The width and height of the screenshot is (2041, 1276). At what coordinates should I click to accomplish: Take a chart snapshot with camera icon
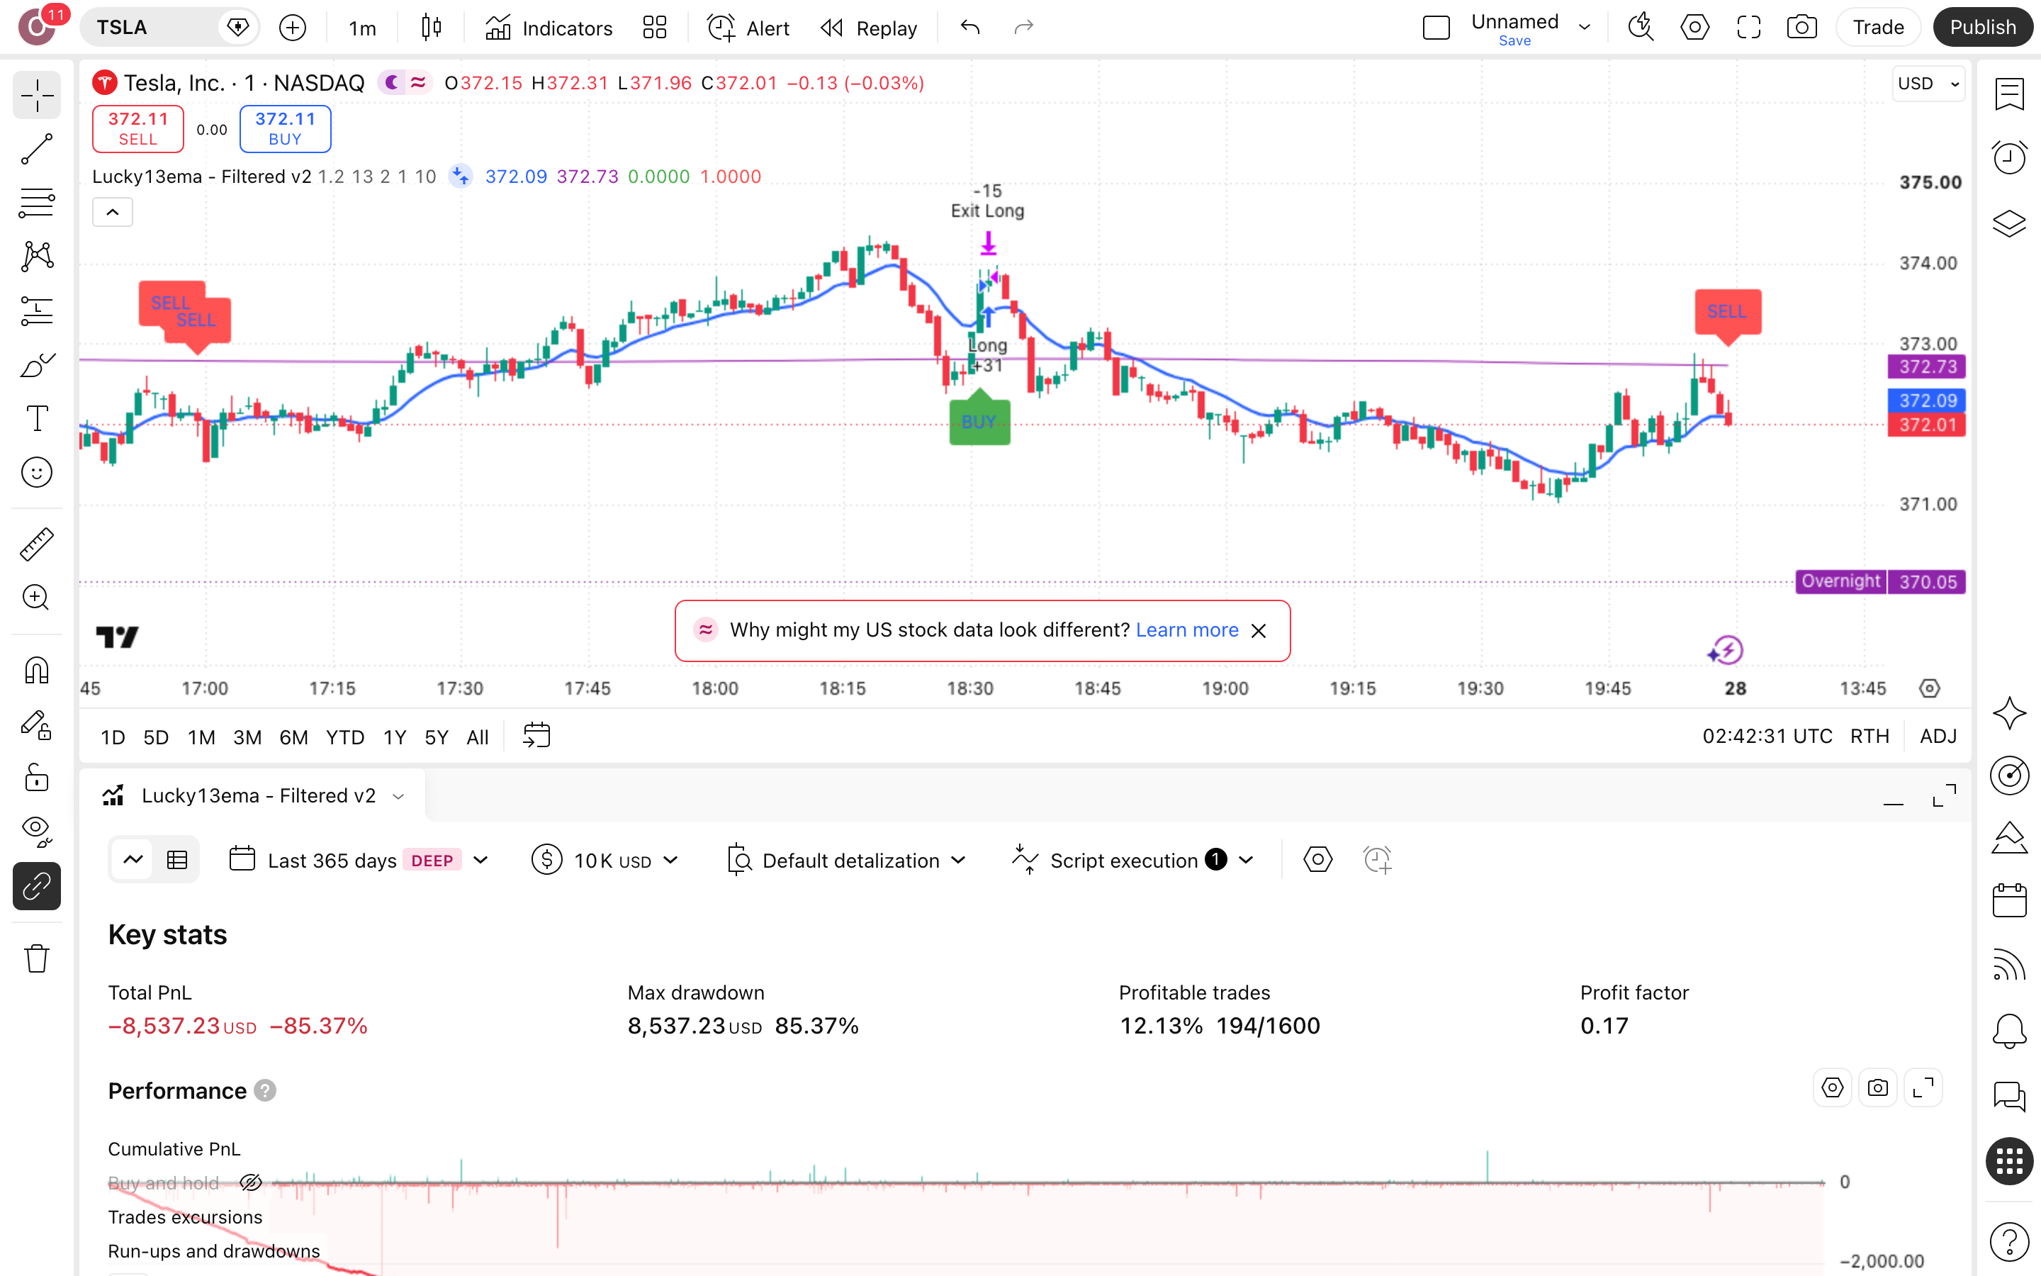coord(1801,28)
